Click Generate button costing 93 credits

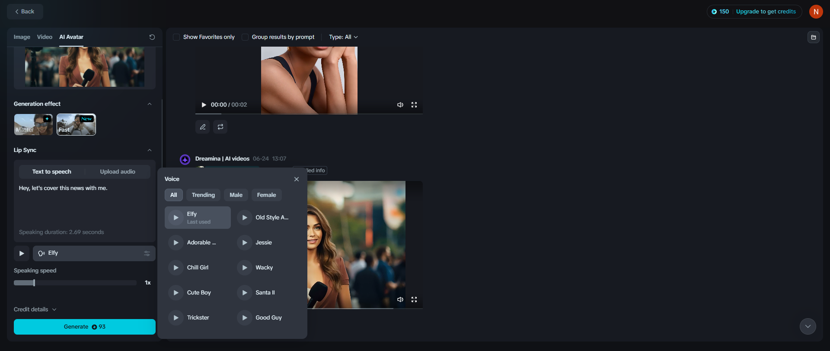pyautogui.click(x=85, y=327)
